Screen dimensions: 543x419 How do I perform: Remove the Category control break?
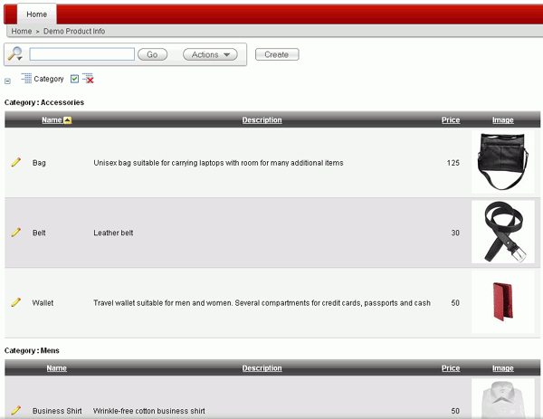click(89, 79)
